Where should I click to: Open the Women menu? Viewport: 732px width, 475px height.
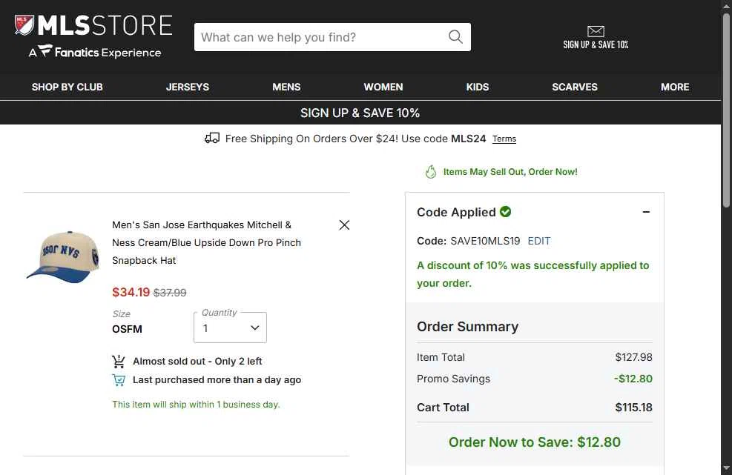[383, 87]
